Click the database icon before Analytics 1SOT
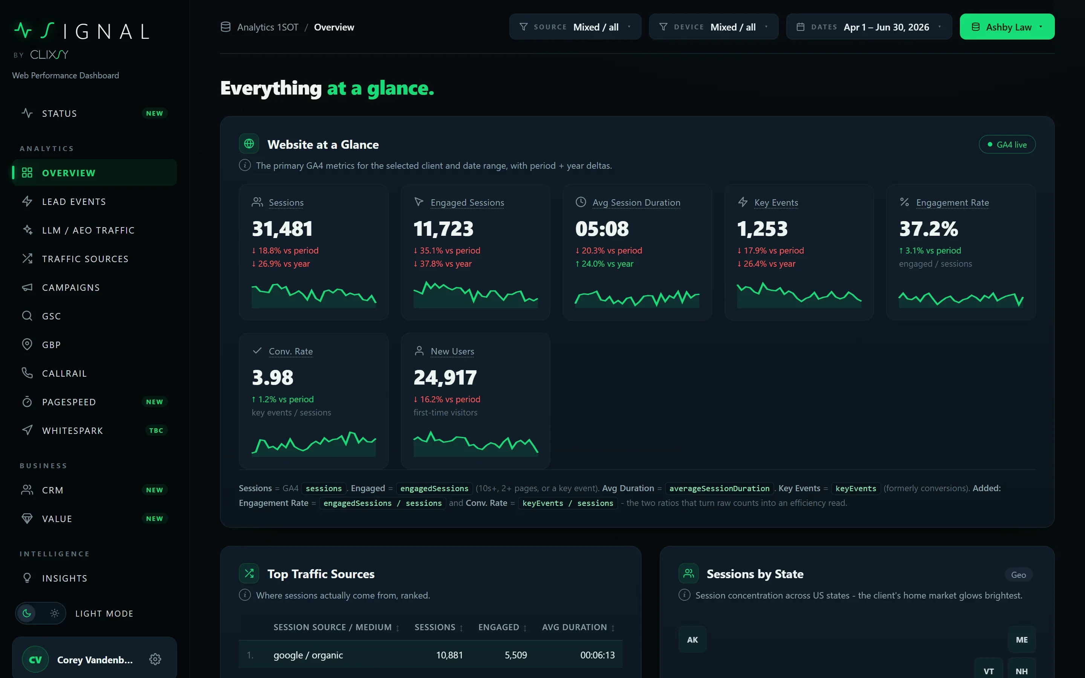Image resolution: width=1085 pixels, height=678 pixels. [x=226, y=27]
